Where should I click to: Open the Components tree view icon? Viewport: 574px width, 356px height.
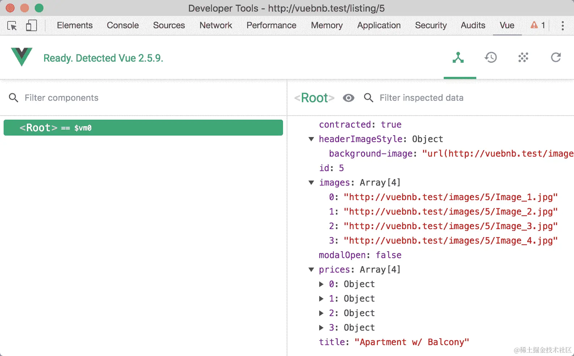click(x=458, y=57)
